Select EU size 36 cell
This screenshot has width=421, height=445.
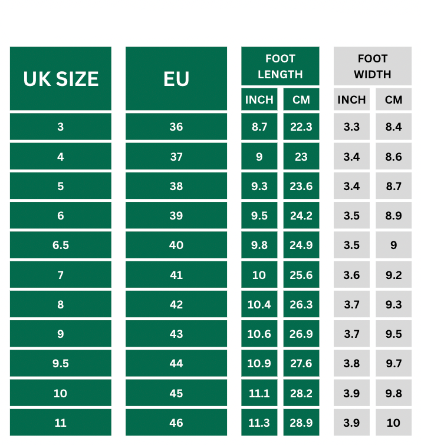[176, 127]
